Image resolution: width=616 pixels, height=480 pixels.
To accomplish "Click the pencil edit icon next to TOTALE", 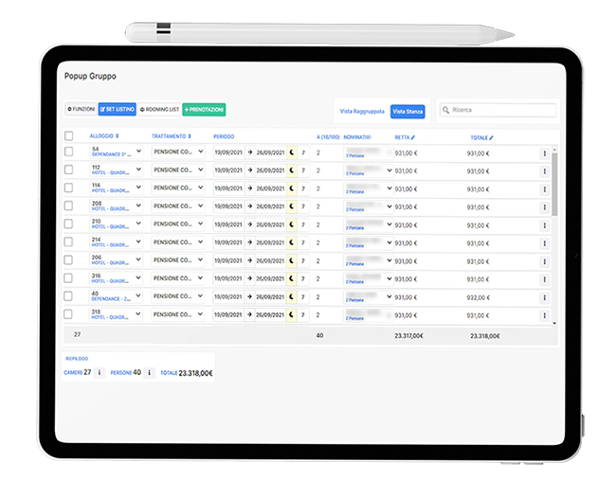I will tap(491, 138).
